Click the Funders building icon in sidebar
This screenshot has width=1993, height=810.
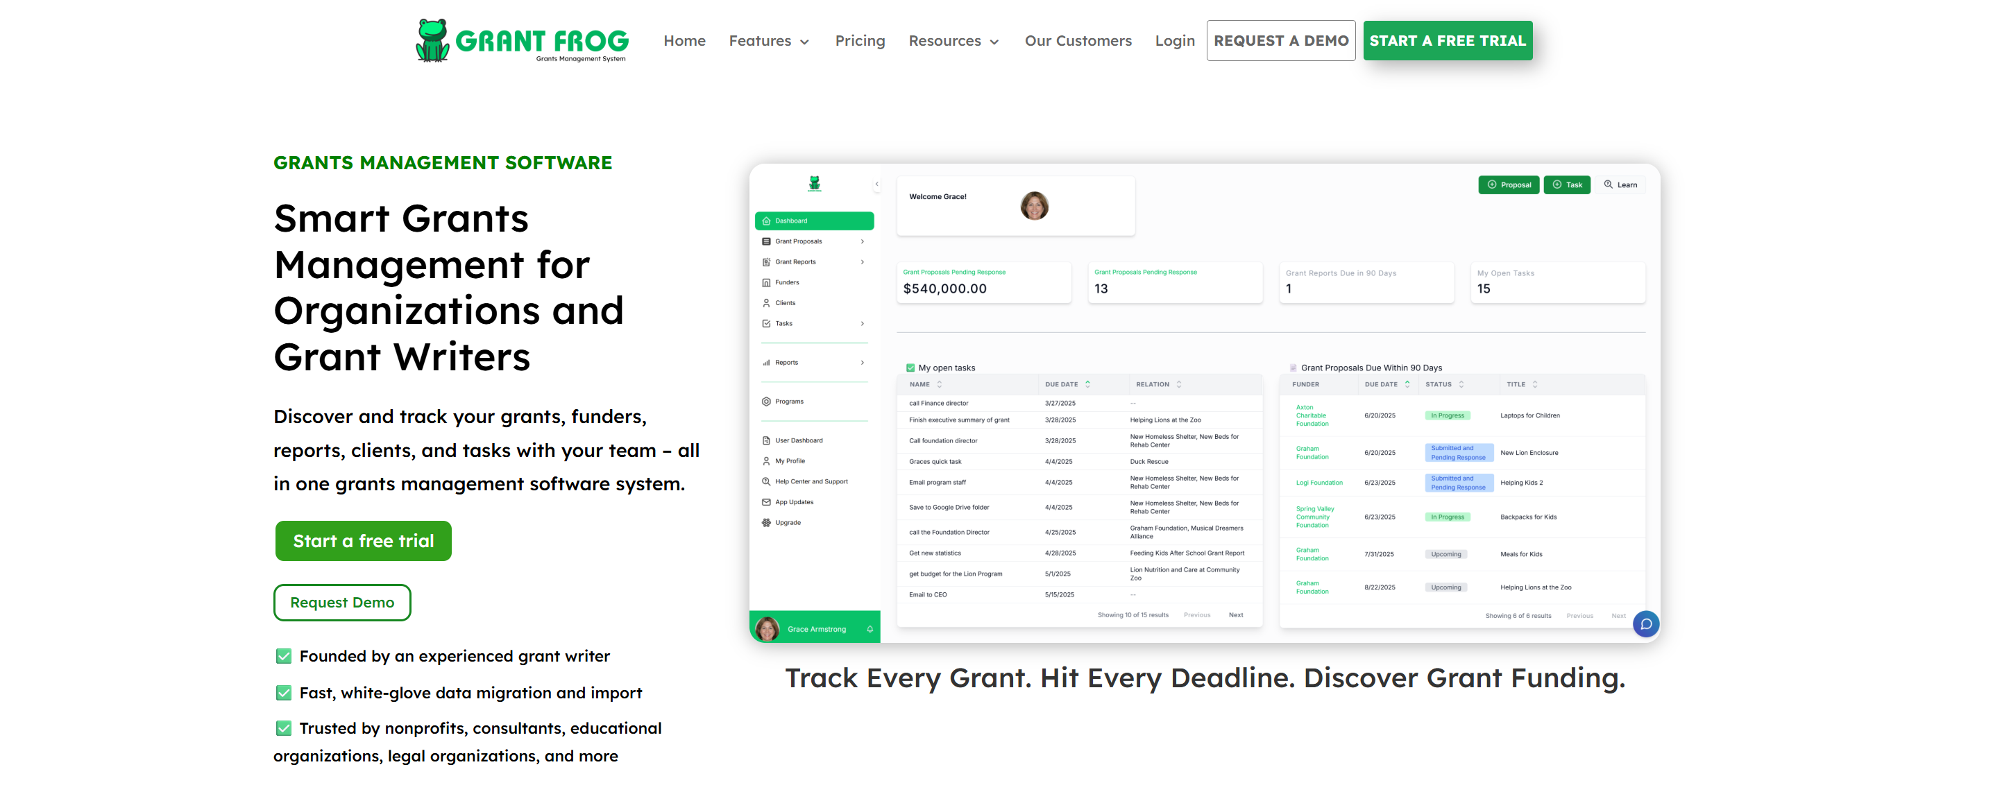(766, 283)
